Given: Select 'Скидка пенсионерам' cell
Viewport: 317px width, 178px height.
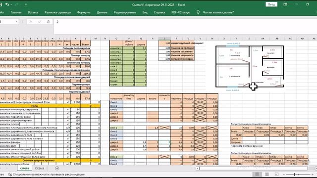Looking at the screenshot, I should [x=183, y=59].
